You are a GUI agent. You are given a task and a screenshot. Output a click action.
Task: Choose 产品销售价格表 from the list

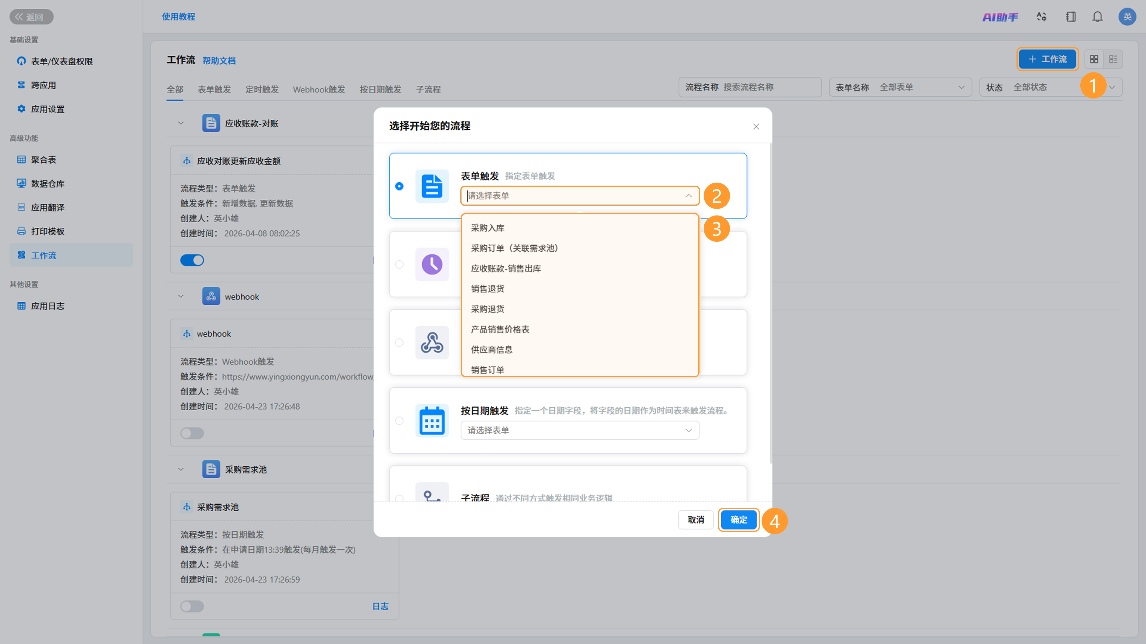(x=580, y=329)
